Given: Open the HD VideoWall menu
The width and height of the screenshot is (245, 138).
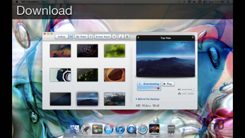Looking at the screenshot, I should pyautogui.click(x=30, y=2).
